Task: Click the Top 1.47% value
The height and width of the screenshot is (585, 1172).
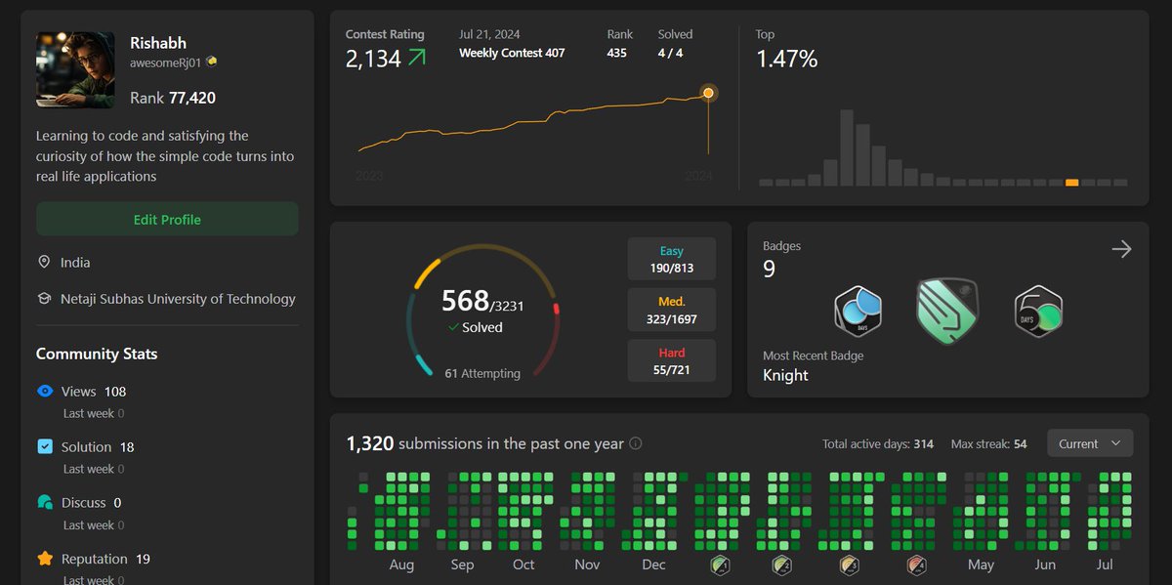Action: (786, 59)
